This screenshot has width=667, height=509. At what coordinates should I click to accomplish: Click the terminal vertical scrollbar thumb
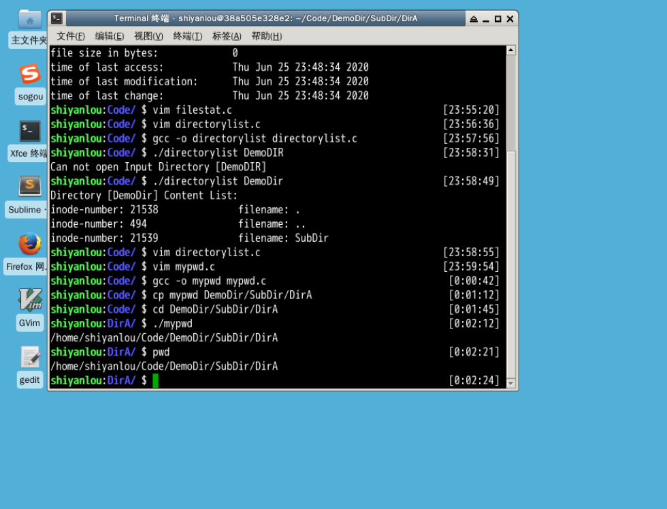[511, 102]
